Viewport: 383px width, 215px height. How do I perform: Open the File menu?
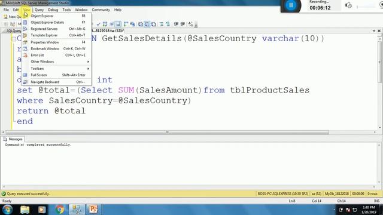coord(6,10)
